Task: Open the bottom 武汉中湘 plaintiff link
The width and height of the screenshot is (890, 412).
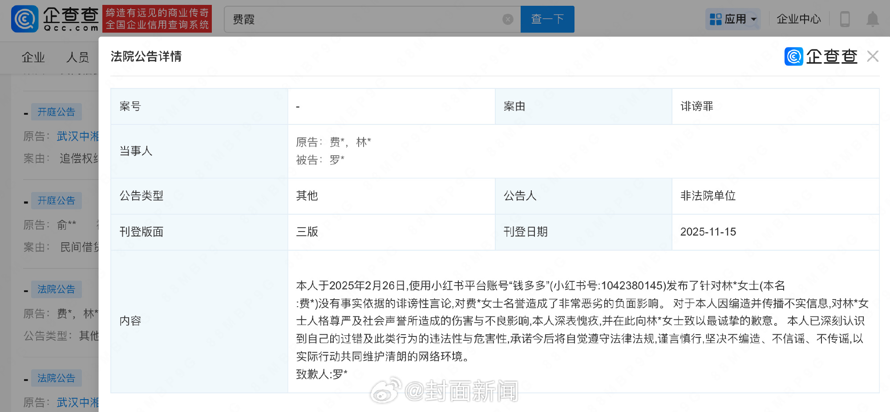Action: (77, 403)
